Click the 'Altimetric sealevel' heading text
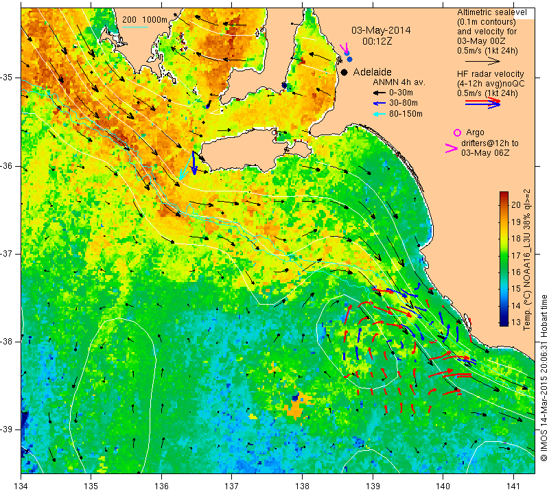The width and height of the screenshot is (549, 494). [x=491, y=12]
